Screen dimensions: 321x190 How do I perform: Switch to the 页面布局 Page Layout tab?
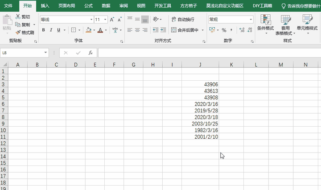click(x=67, y=6)
